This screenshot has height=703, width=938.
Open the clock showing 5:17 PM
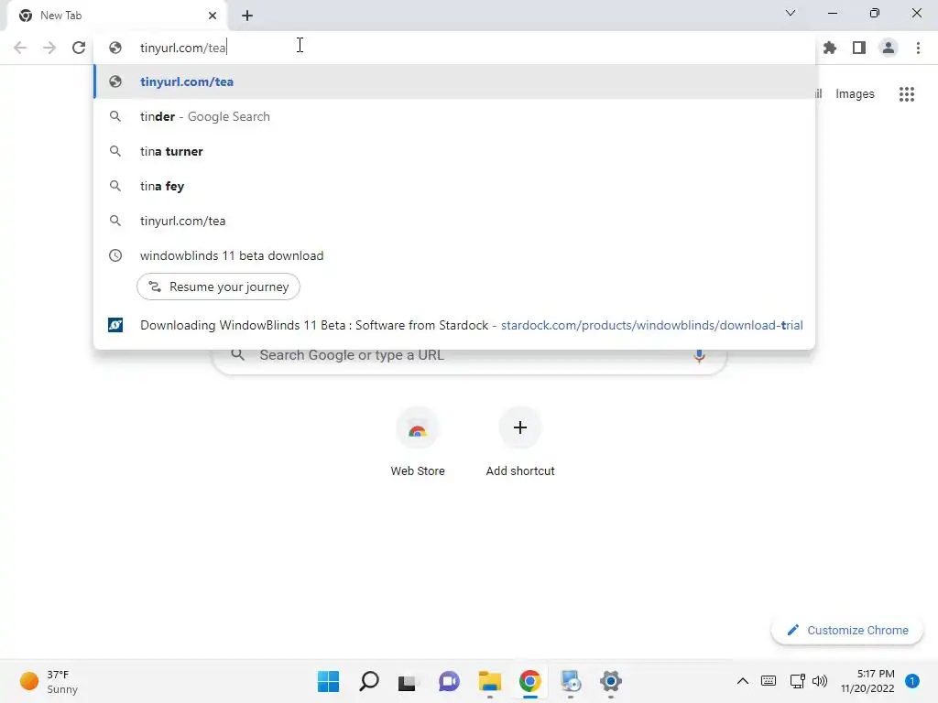pos(867,681)
